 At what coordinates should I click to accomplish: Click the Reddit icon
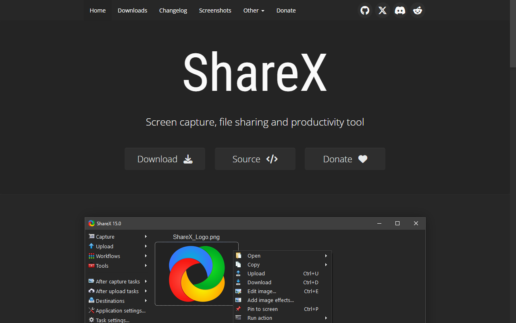[418, 10]
